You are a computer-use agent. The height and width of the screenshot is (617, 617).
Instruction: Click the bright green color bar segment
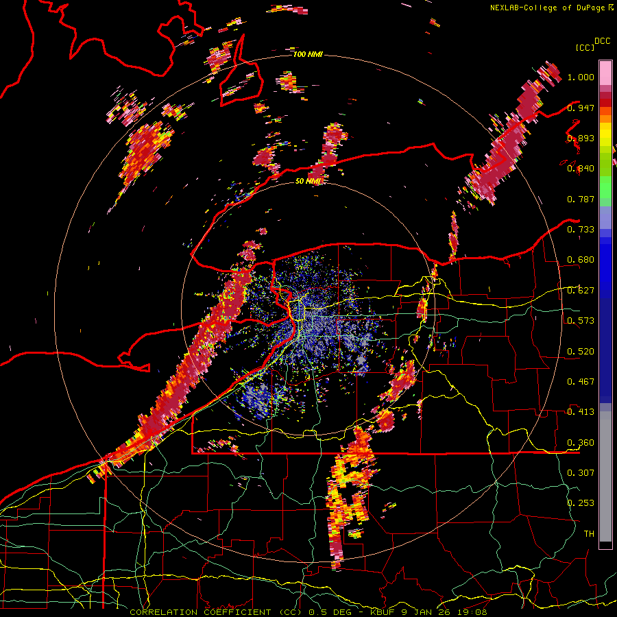point(605,187)
